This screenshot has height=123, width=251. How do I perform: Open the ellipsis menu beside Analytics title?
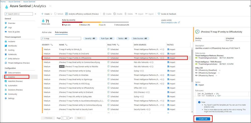coord(50,6)
